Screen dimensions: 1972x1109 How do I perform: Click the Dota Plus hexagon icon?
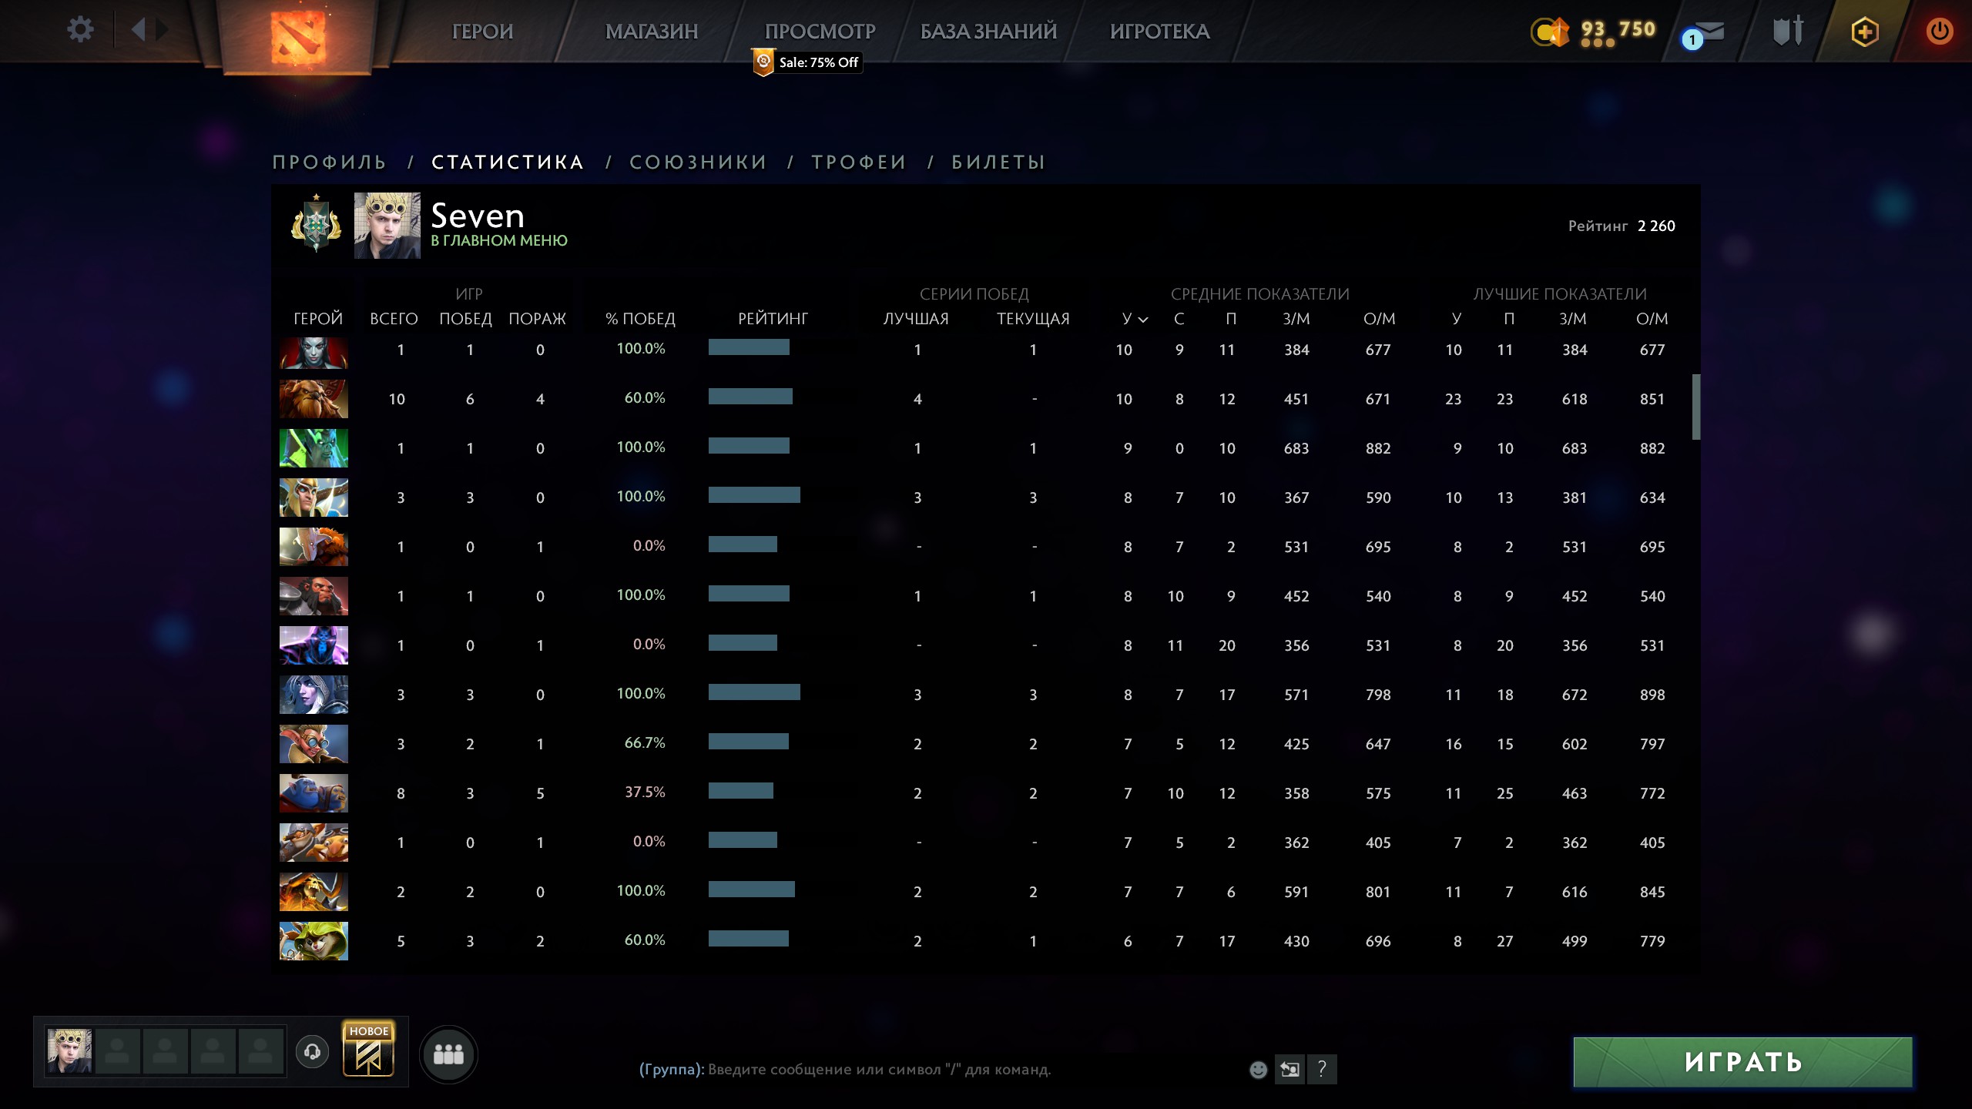[1864, 32]
